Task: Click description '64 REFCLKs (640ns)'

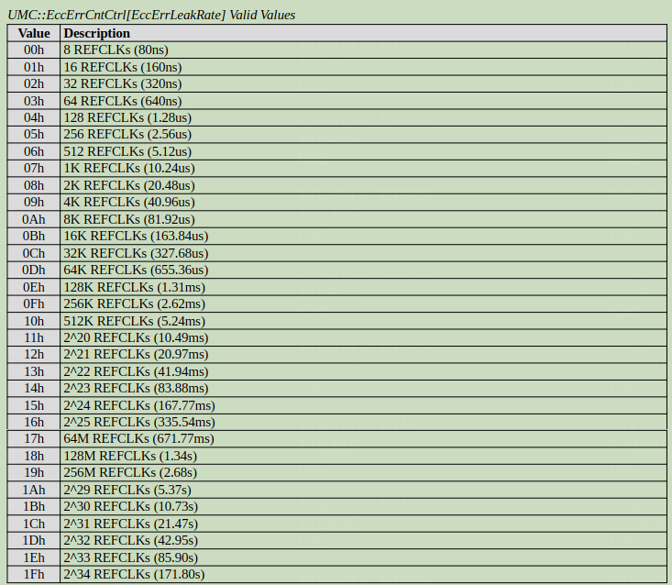Action: click(123, 101)
